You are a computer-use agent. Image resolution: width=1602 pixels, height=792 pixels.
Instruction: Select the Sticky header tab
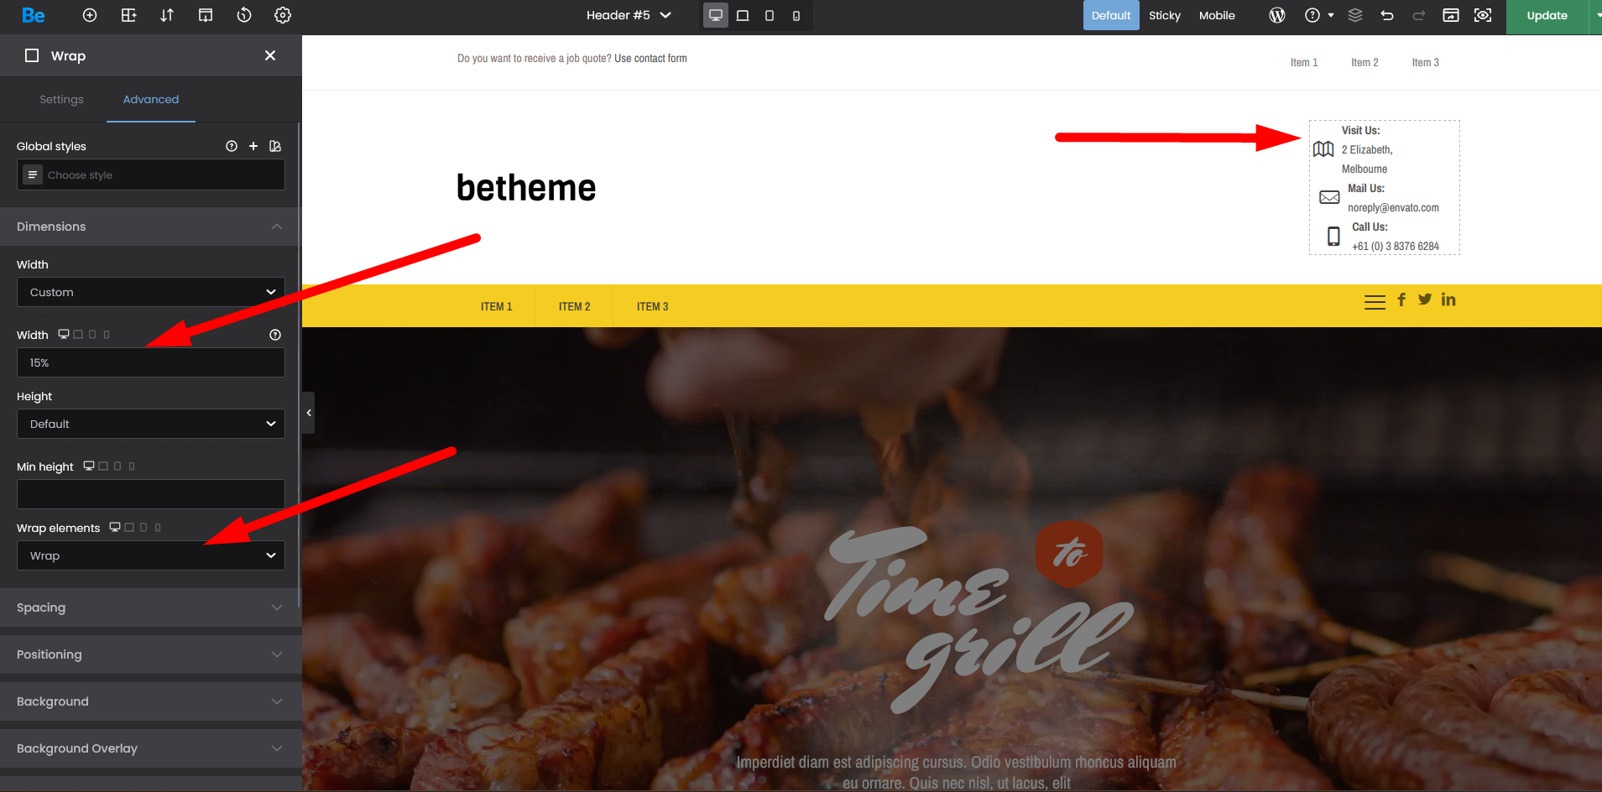pyautogui.click(x=1164, y=15)
